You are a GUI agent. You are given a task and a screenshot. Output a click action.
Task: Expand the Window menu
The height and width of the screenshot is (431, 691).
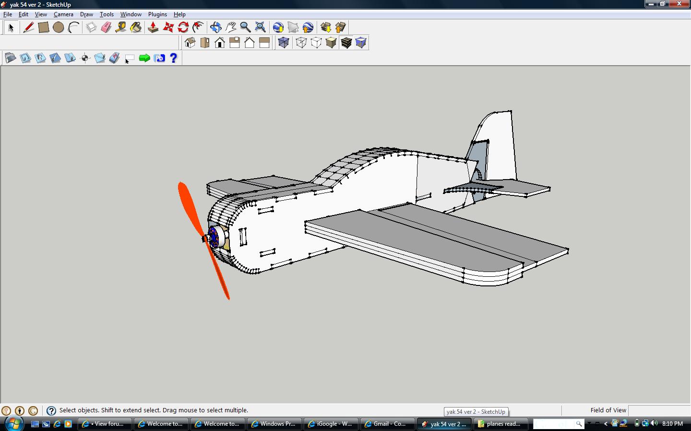click(131, 14)
